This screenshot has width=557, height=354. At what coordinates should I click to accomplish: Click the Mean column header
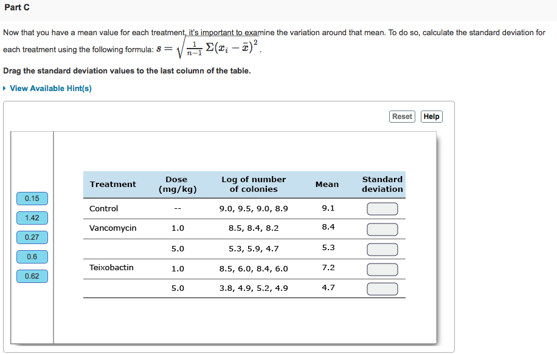pos(327,185)
